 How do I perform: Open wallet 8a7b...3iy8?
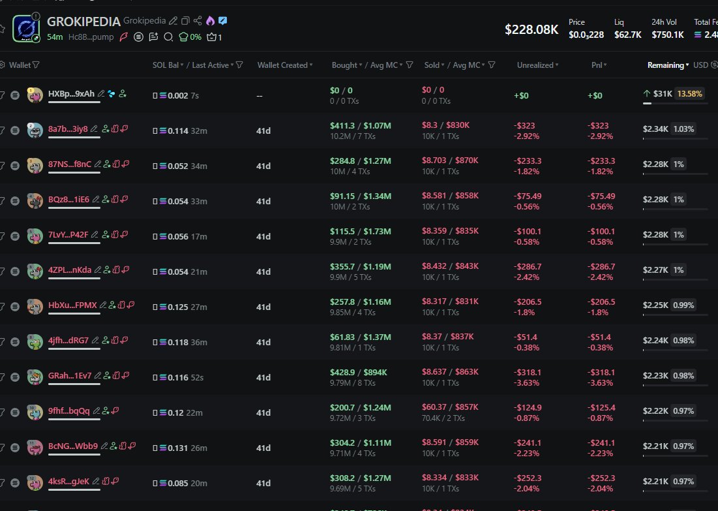(68, 129)
